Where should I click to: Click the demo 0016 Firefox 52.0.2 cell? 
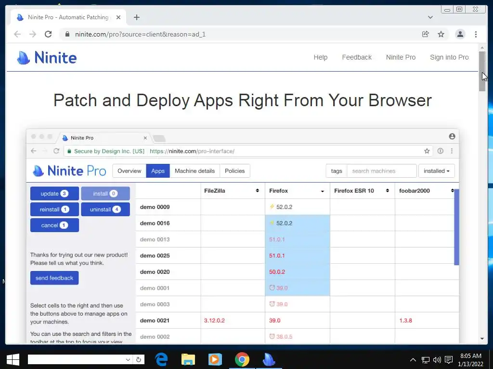click(298, 223)
